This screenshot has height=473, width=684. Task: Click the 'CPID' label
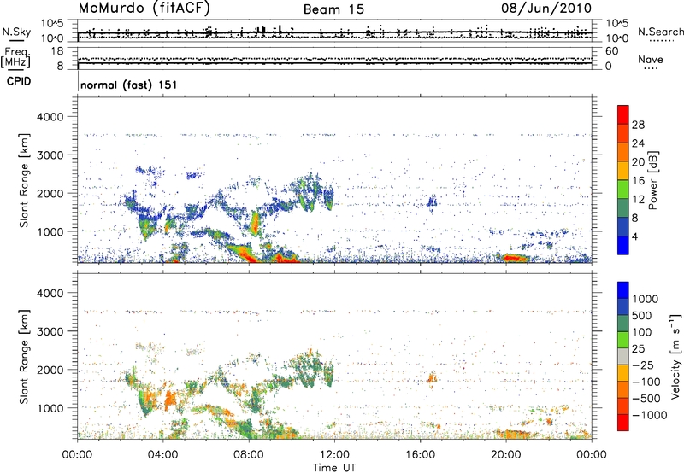pyautogui.click(x=18, y=81)
